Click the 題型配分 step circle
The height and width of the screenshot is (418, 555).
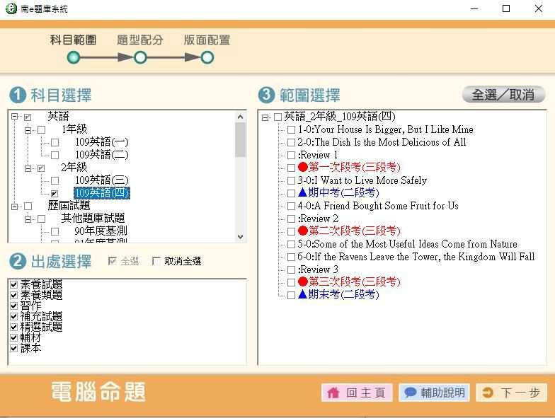pos(140,57)
